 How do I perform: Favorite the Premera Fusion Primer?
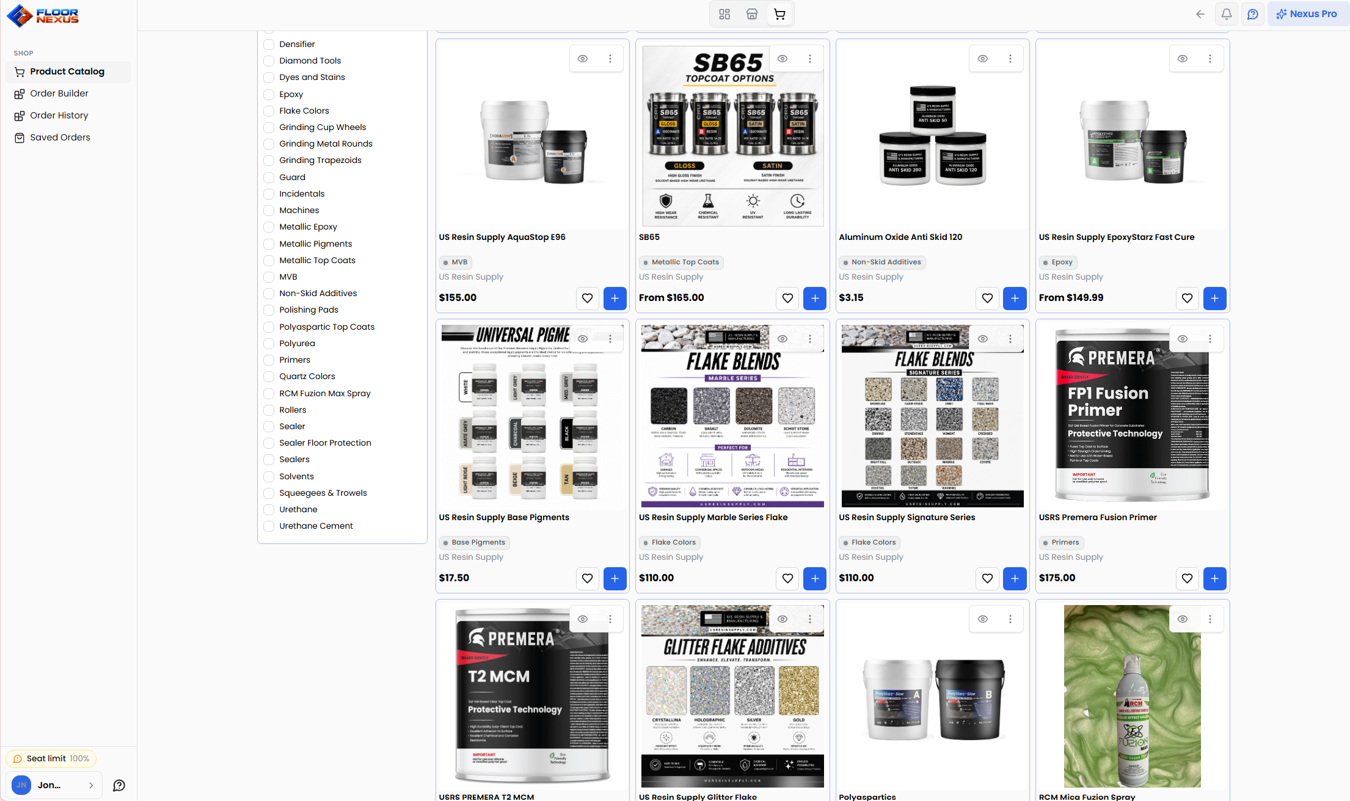pos(1187,578)
